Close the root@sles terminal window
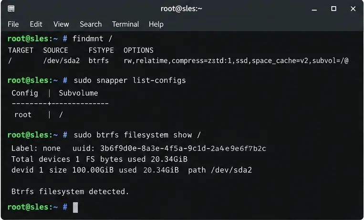The height and width of the screenshot is (220, 364). coord(353,9)
